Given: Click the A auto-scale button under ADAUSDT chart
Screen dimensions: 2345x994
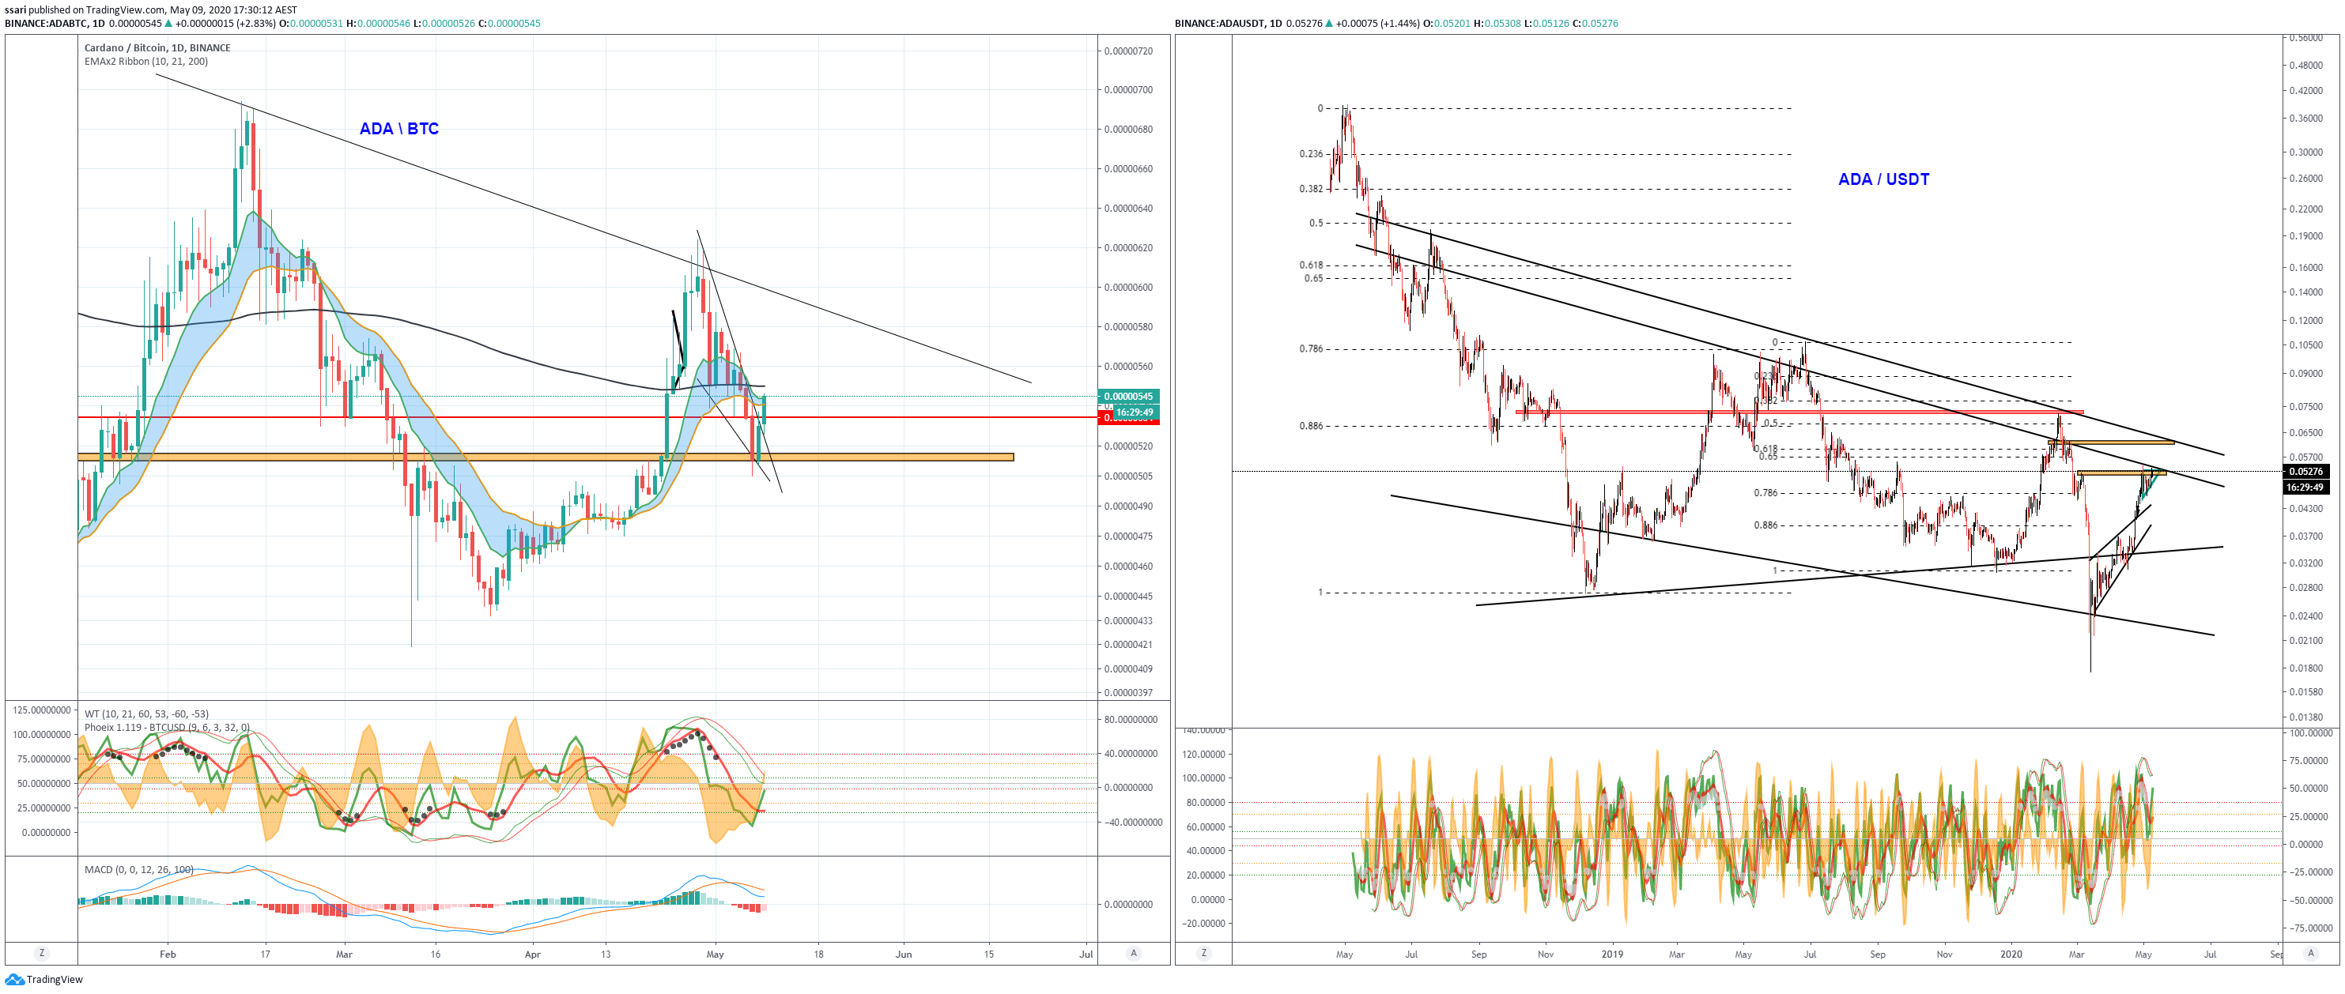Looking at the screenshot, I should [2310, 953].
